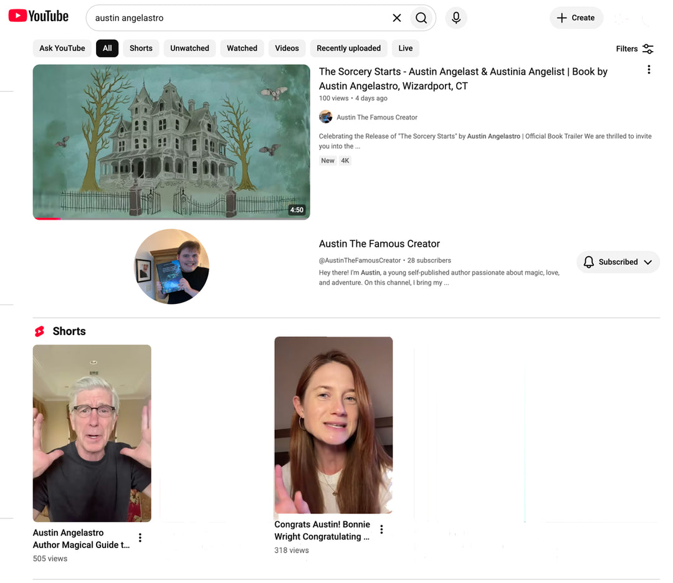Click the plus icon in the Create button
Screen dimensions: 673x583
[x=562, y=18]
